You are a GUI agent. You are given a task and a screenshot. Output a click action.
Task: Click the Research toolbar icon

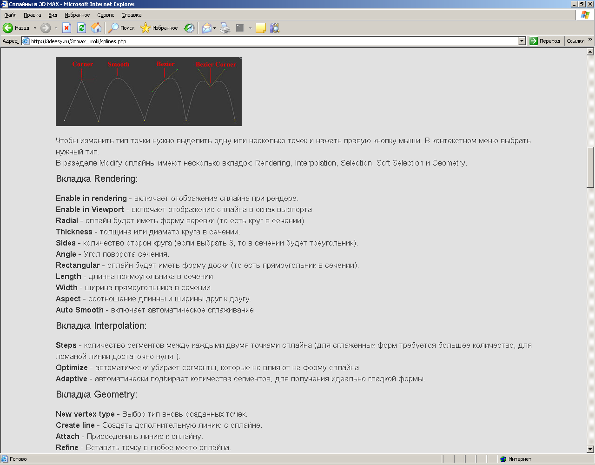point(275,28)
